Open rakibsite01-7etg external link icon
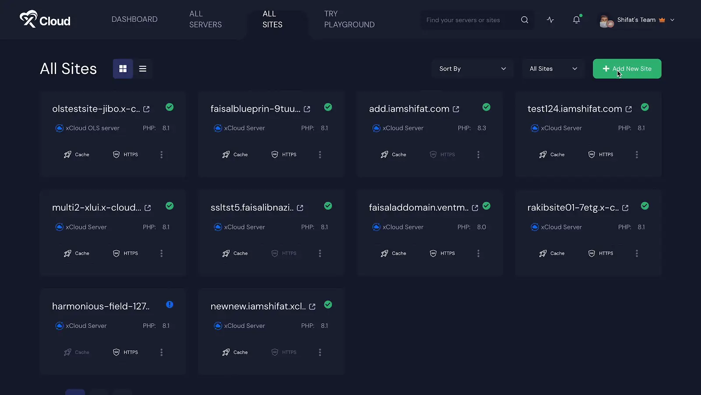This screenshot has width=701, height=395. pyautogui.click(x=625, y=208)
